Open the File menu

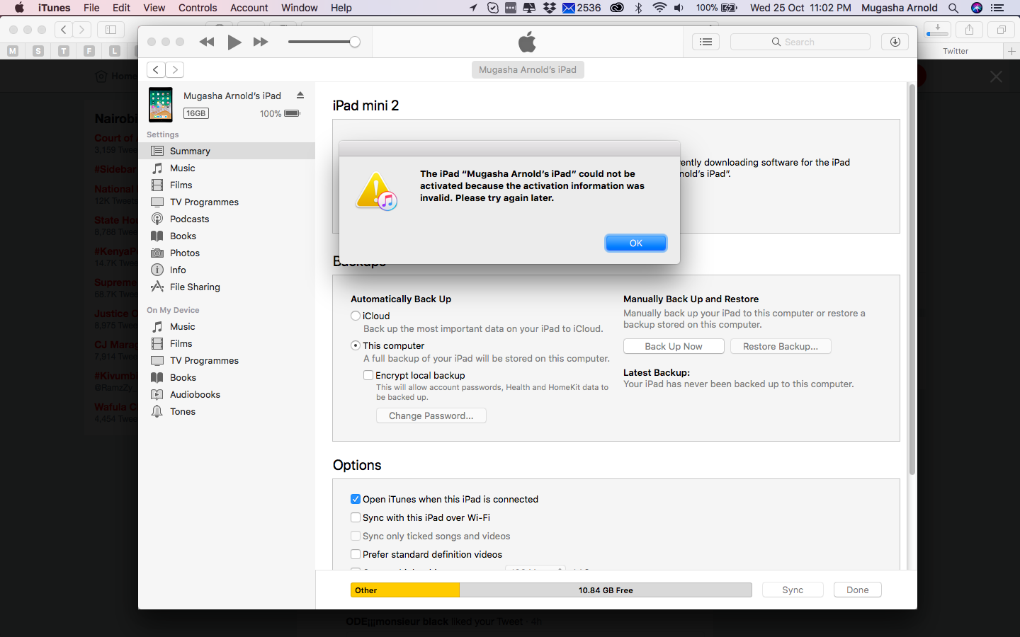pos(91,8)
